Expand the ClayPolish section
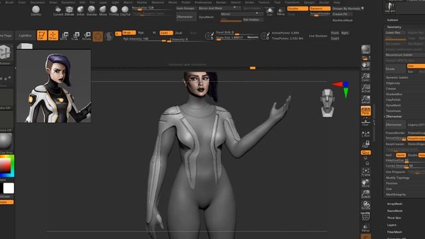 (x=393, y=100)
